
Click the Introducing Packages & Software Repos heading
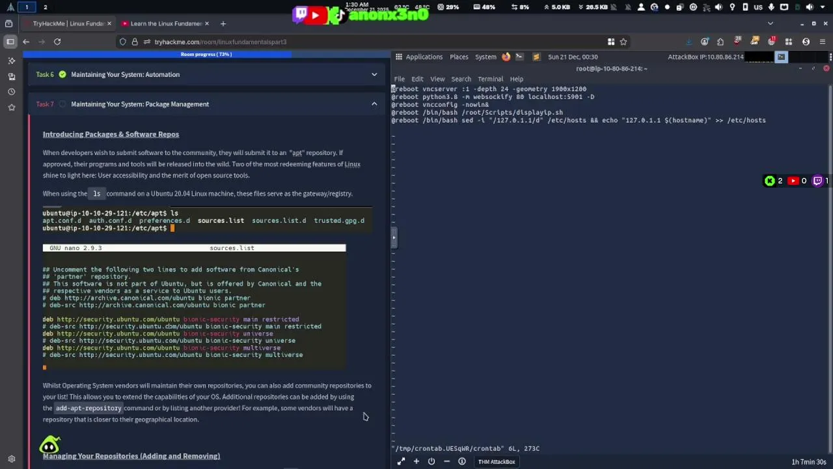point(111,134)
